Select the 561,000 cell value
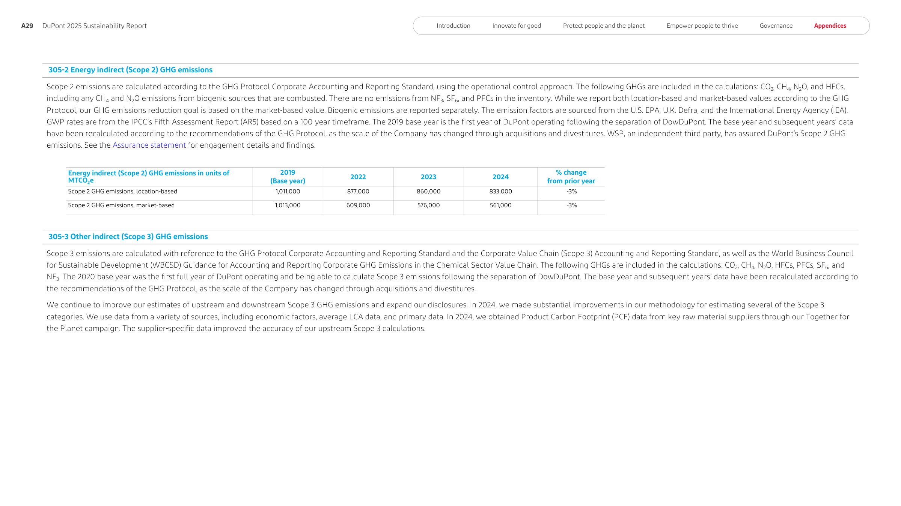 click(500, 205)
